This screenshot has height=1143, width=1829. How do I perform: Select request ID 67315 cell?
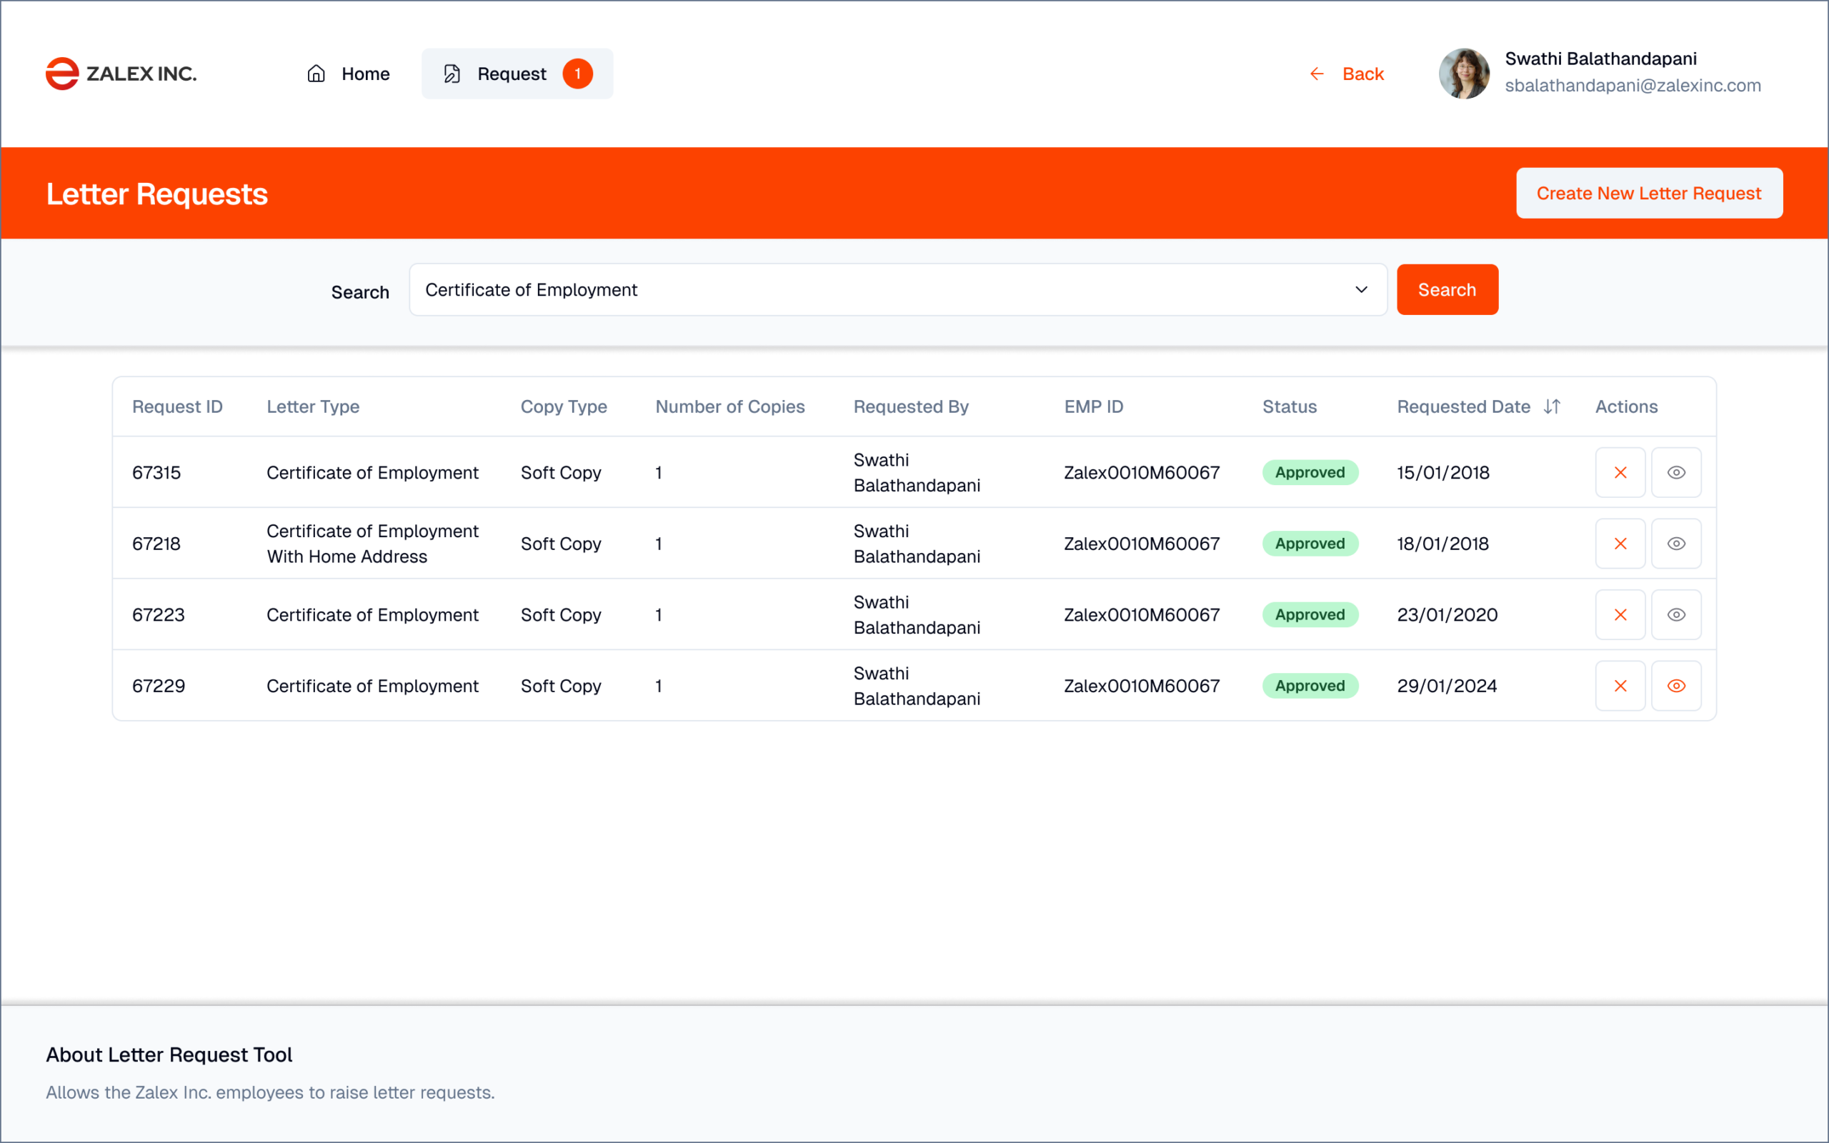[x=156, y=472]
